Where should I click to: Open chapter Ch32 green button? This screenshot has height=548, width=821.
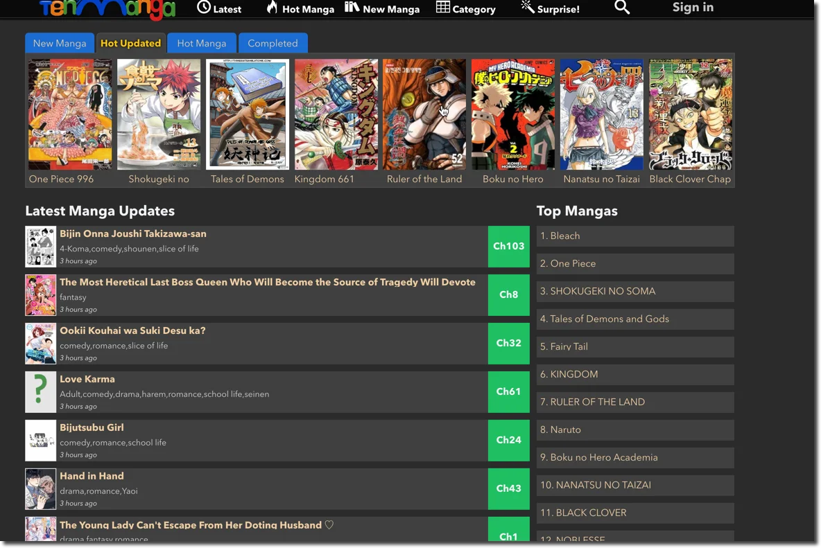(x=508, y=343)
